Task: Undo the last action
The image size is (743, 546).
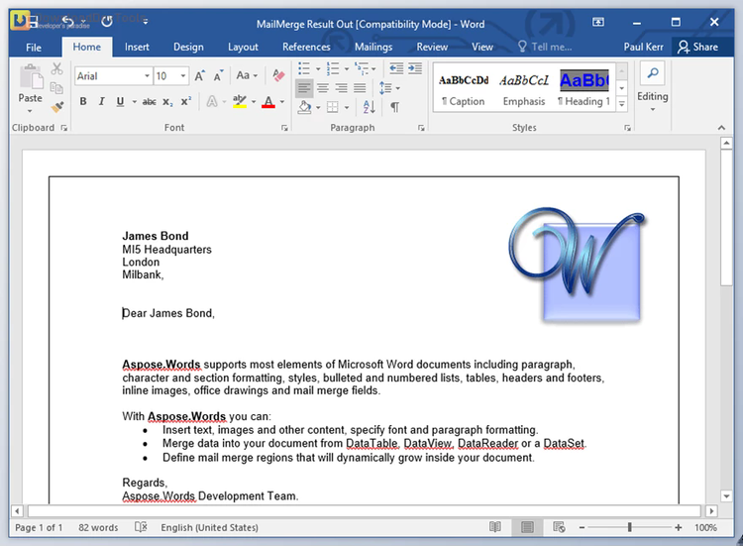Action: [x=68, y=22]
